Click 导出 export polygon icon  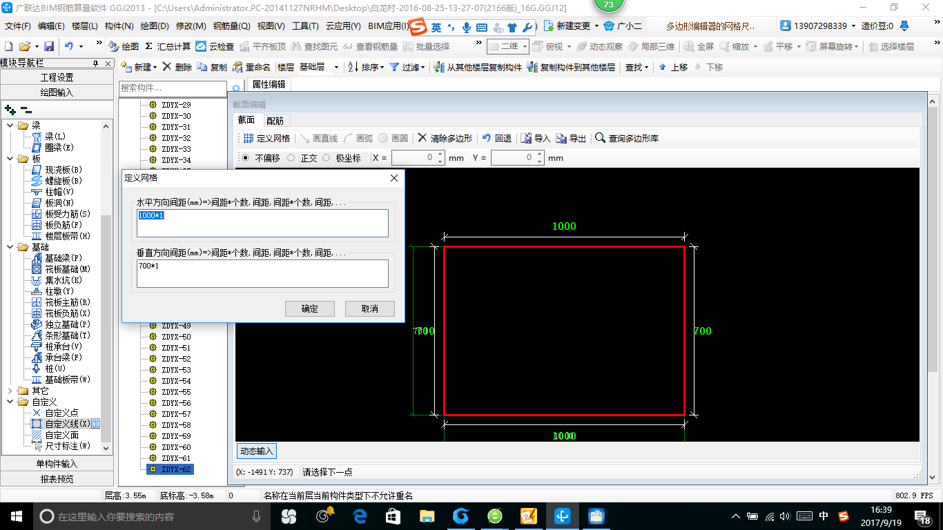click(571, 138)
